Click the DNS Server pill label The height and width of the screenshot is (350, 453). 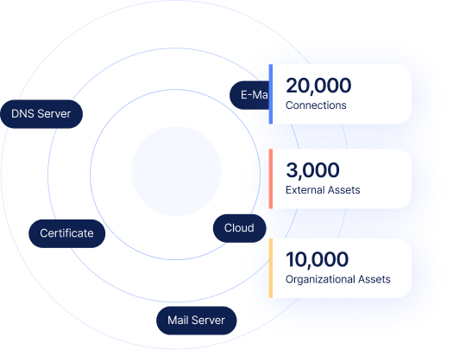41,114
